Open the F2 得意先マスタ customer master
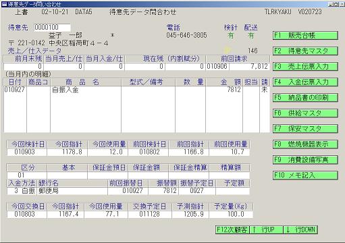This screenshot has height=243, width=345. 305,51
